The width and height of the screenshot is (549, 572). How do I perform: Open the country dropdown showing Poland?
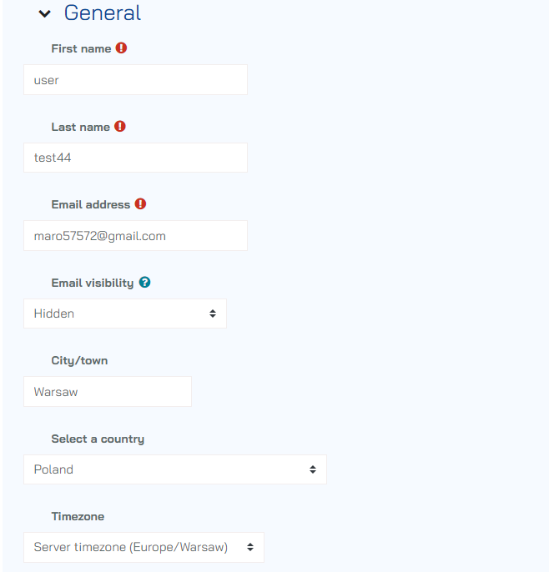tap(175, 469)
